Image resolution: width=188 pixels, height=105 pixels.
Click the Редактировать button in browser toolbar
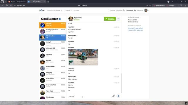(x=159, y=6)
